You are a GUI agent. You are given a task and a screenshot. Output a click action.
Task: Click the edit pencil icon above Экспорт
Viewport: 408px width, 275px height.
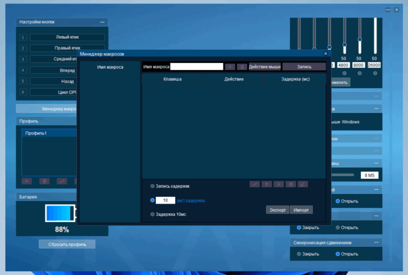pos(255,184)
